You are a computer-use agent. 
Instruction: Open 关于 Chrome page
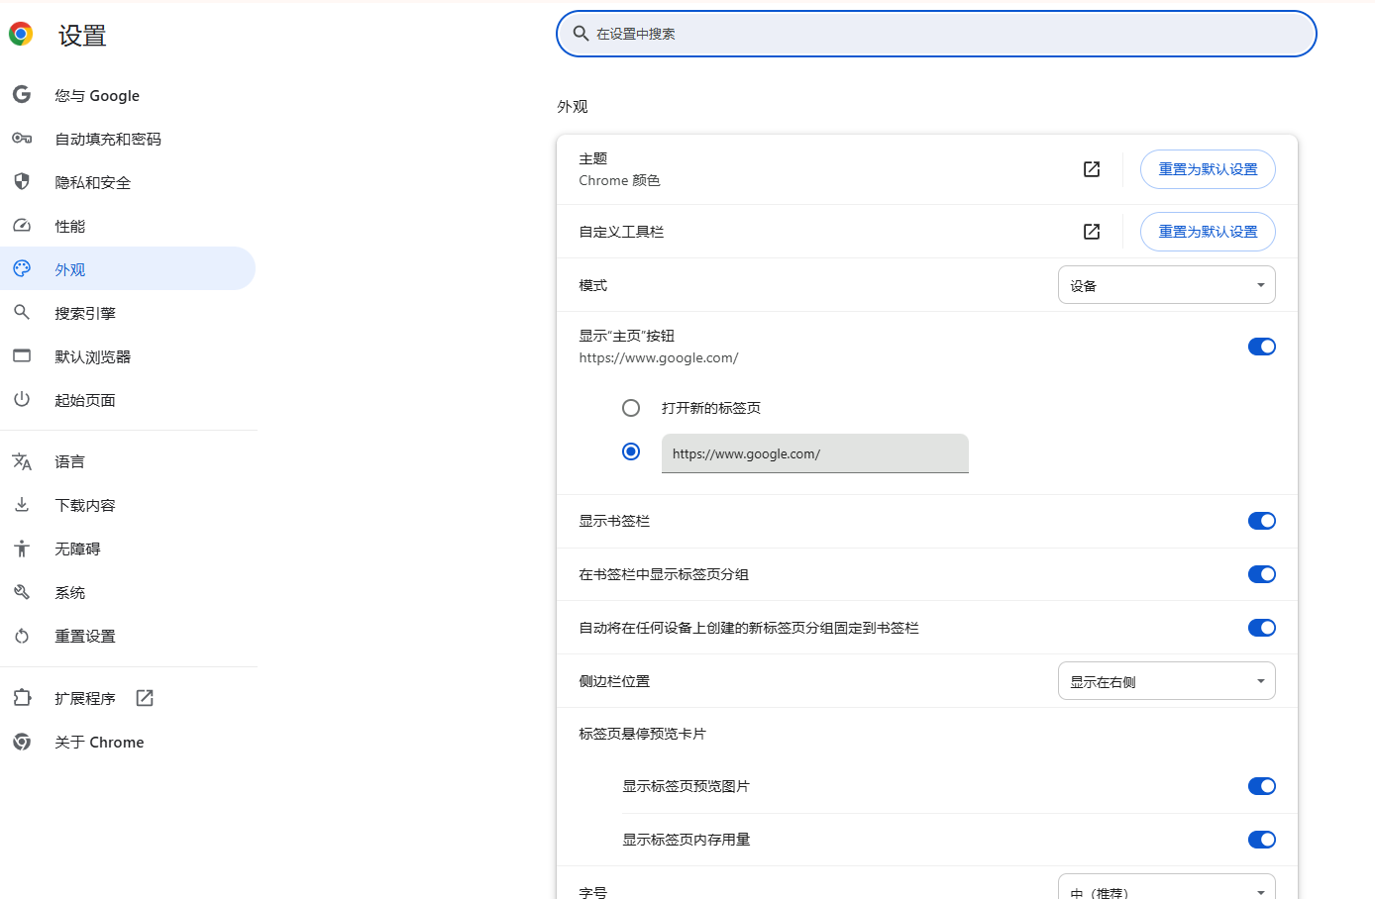128,742
